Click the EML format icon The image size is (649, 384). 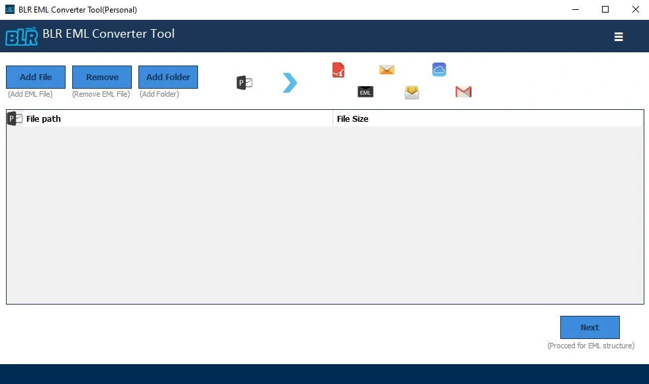pos(365,92)
